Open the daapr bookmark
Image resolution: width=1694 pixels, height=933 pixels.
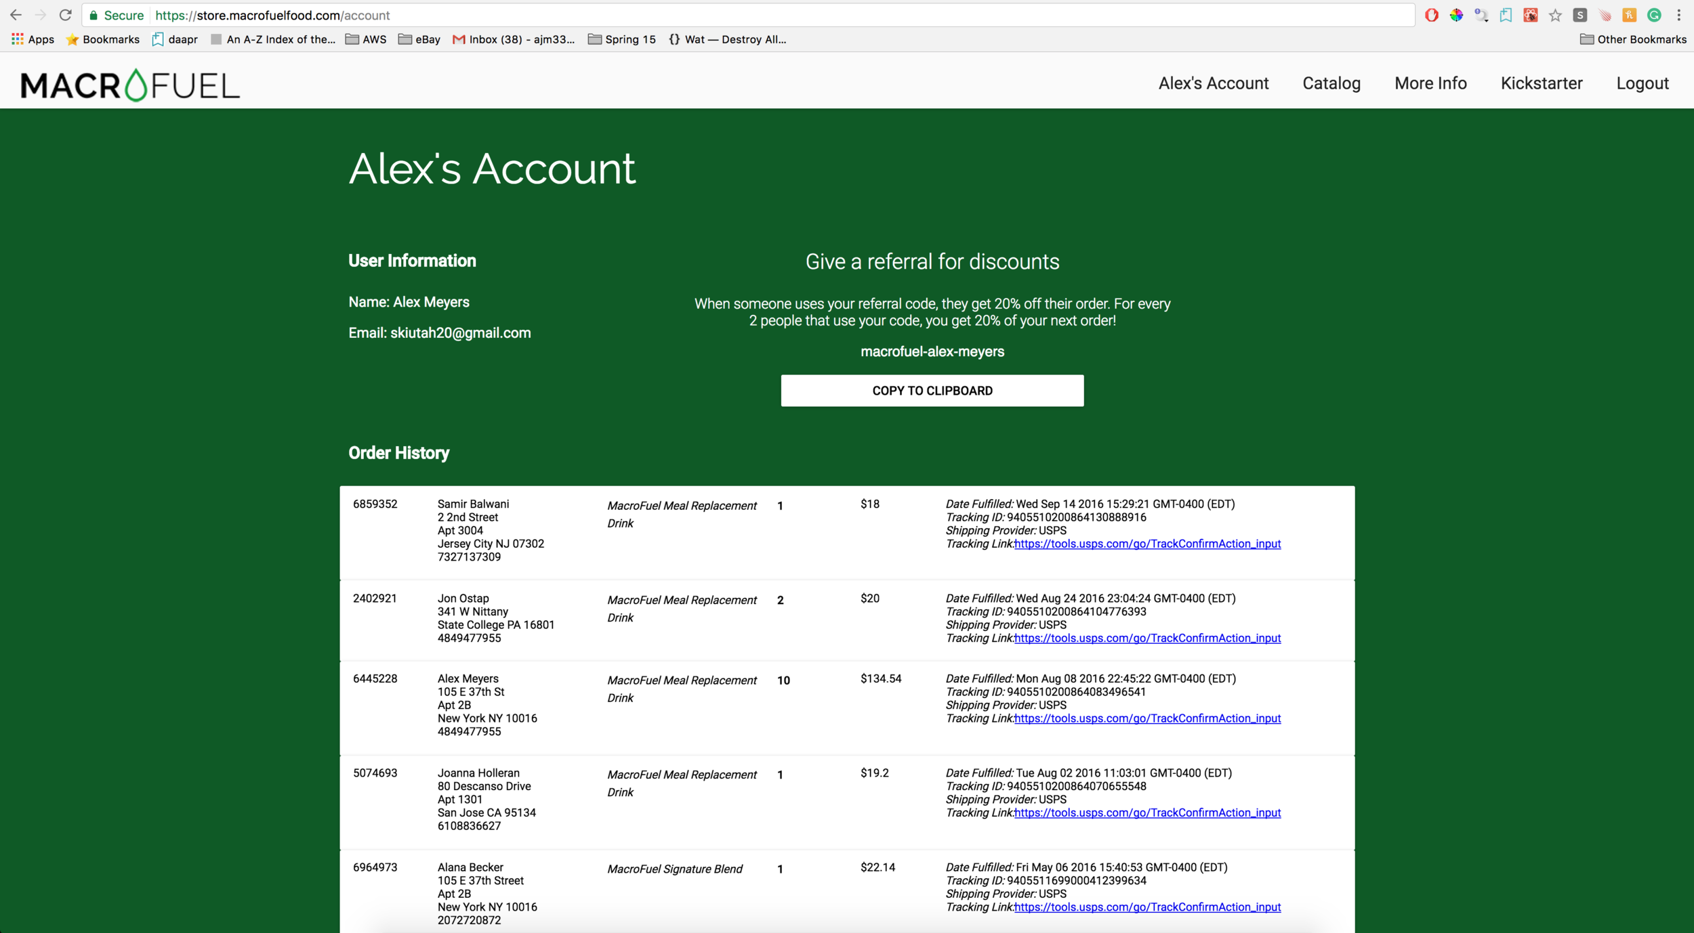point(175,39)
